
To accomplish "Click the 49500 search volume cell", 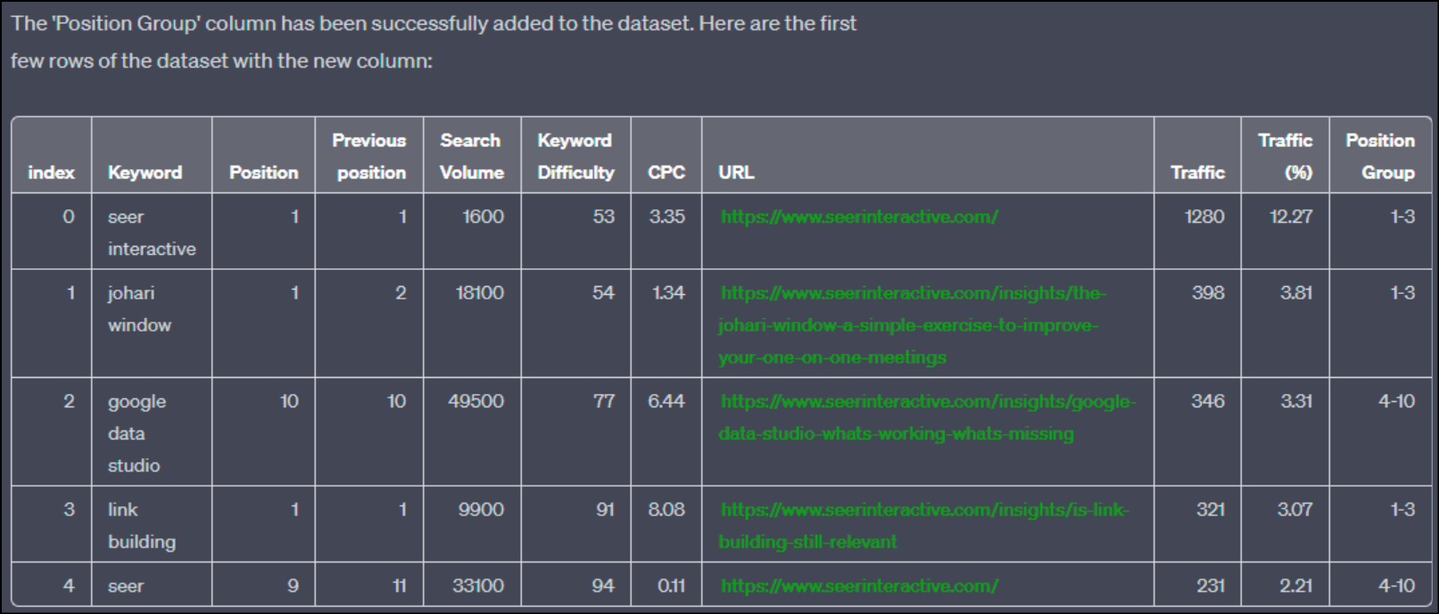I will pyautogui.click(x=476, y=402).
